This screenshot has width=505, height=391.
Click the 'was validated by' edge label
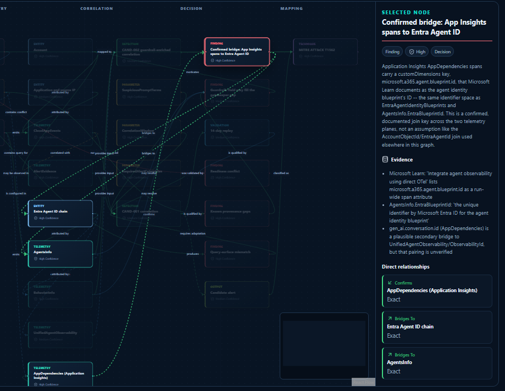(192, 173)
